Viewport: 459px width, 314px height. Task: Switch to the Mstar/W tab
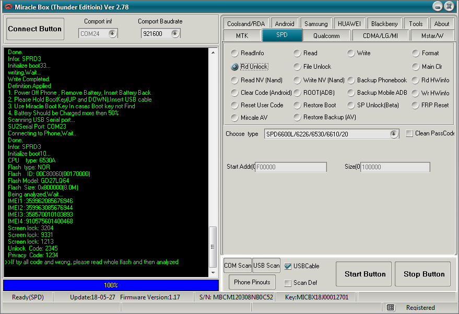432,35
